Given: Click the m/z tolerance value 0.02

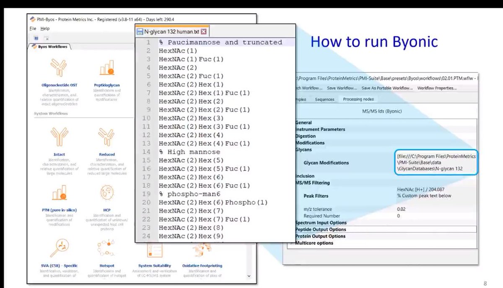Looking at the screenshot, I should (x=402, y=209).
